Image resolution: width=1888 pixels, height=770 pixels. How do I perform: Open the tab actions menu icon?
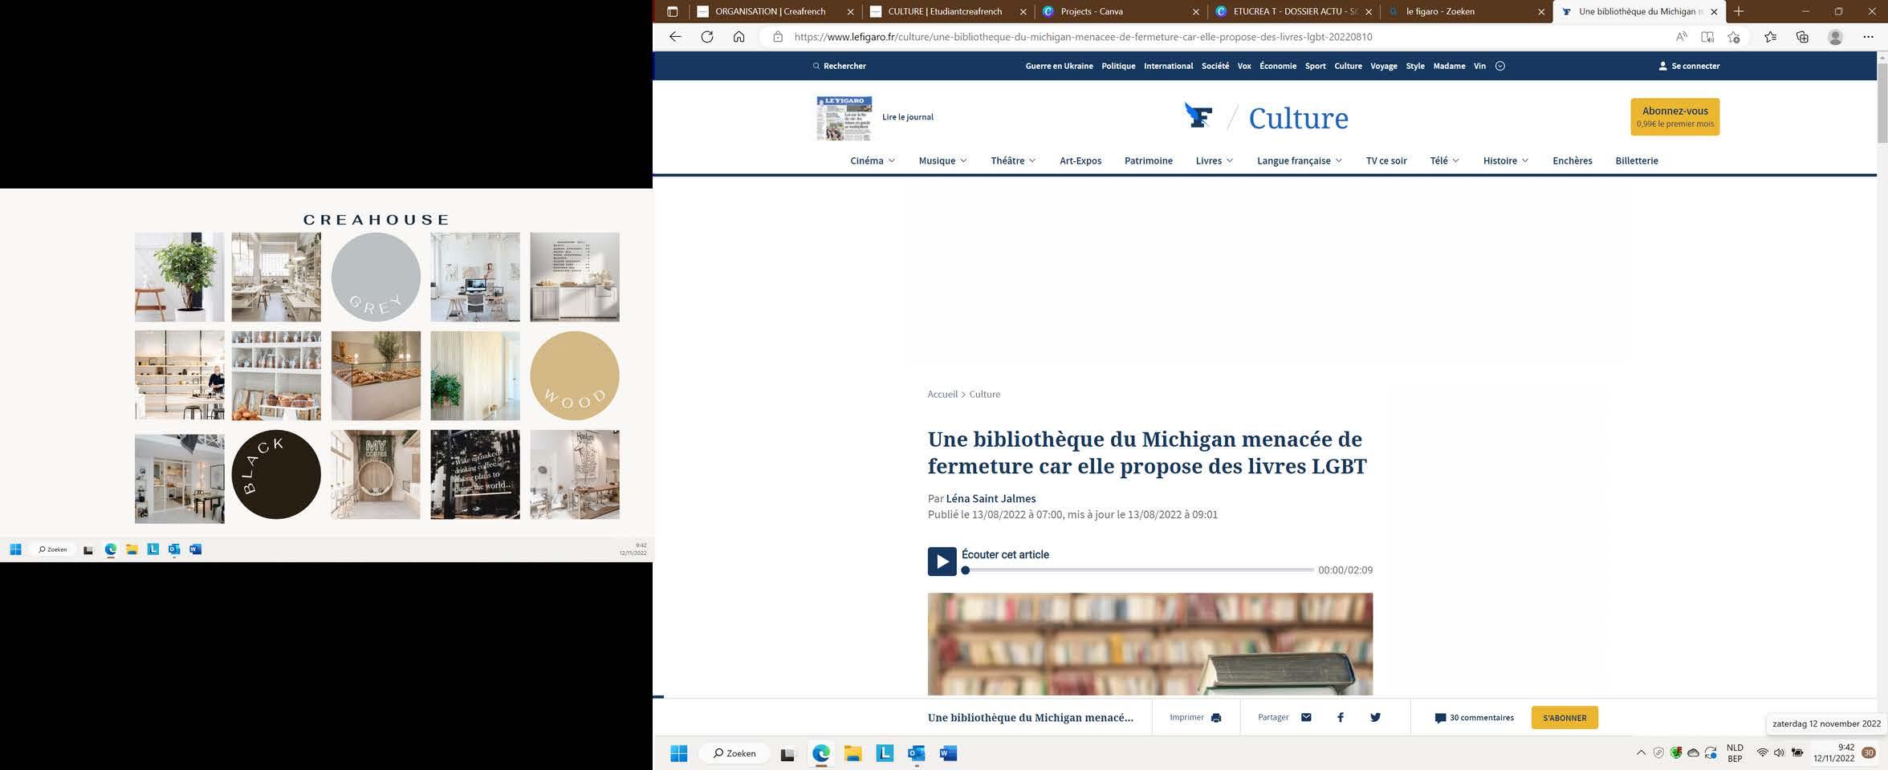(x=673, y=11)
